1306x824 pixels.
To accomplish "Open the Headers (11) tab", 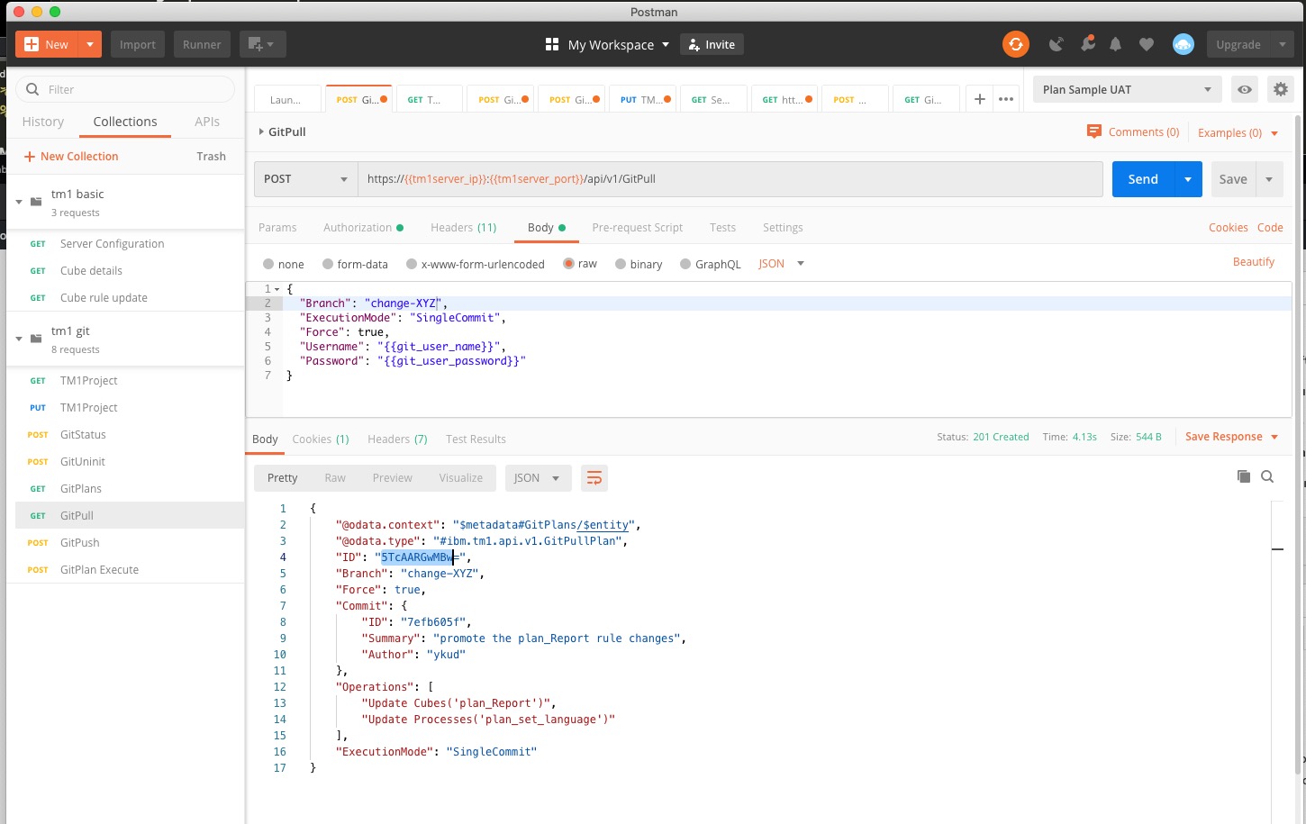I will [464, 228].
